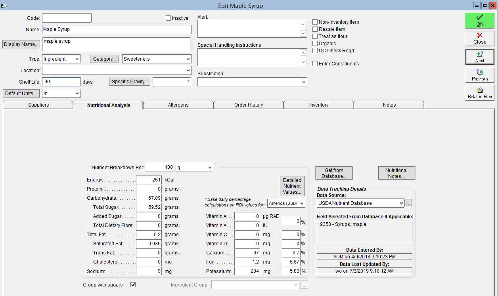Change nutrient breakdown unit dropdown showing g
Screen dimensions: 498x296
tap(194, 168)
